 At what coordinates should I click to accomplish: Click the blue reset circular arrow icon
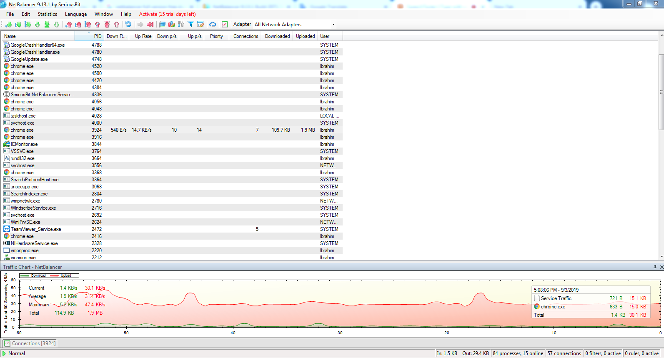pos(128,25)
